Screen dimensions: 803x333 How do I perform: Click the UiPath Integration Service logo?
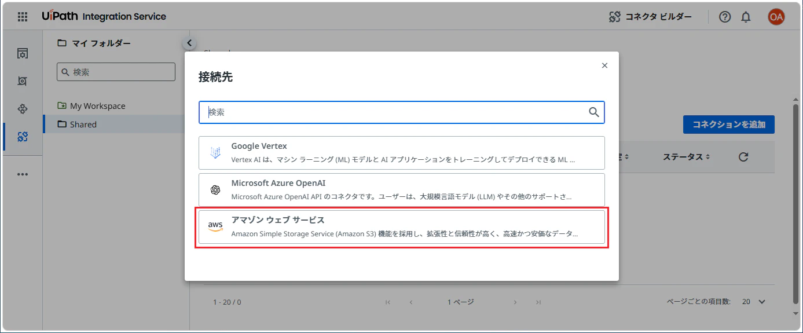coord(104,16)
